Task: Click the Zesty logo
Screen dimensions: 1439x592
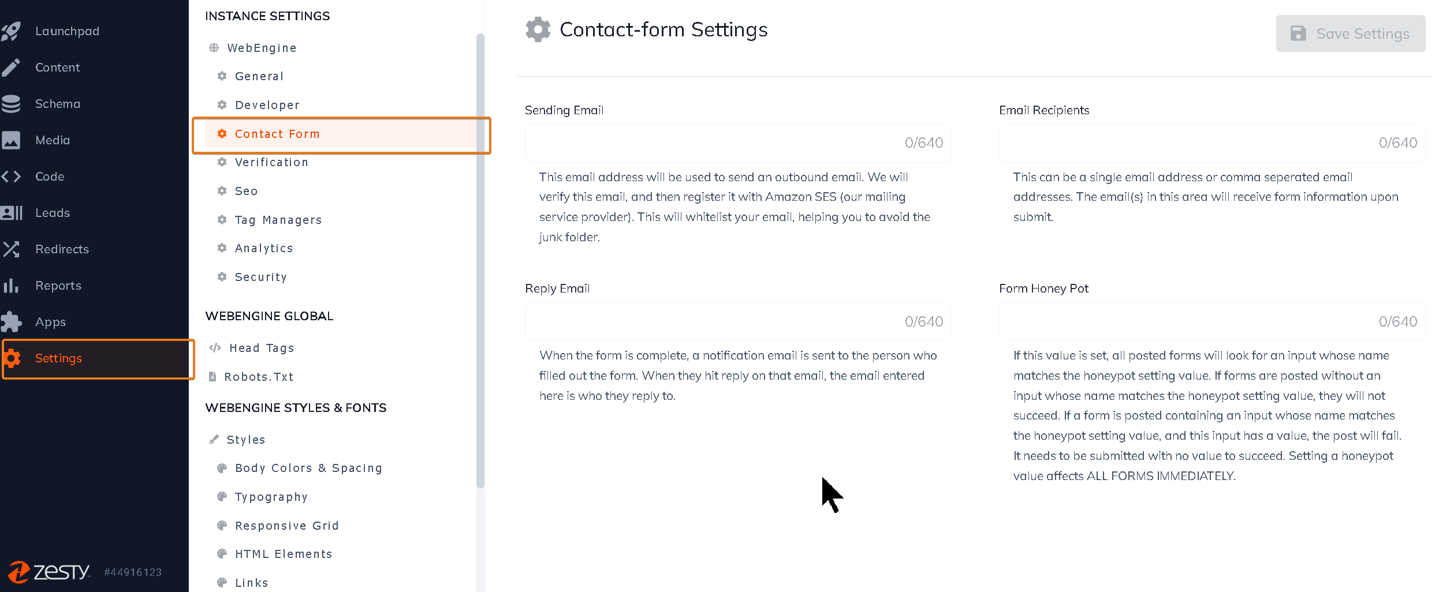Action: (x=50, y=572)
